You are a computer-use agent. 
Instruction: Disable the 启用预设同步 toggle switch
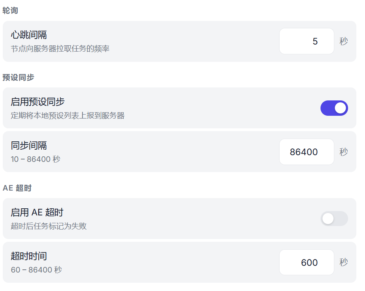pos(334,108)
